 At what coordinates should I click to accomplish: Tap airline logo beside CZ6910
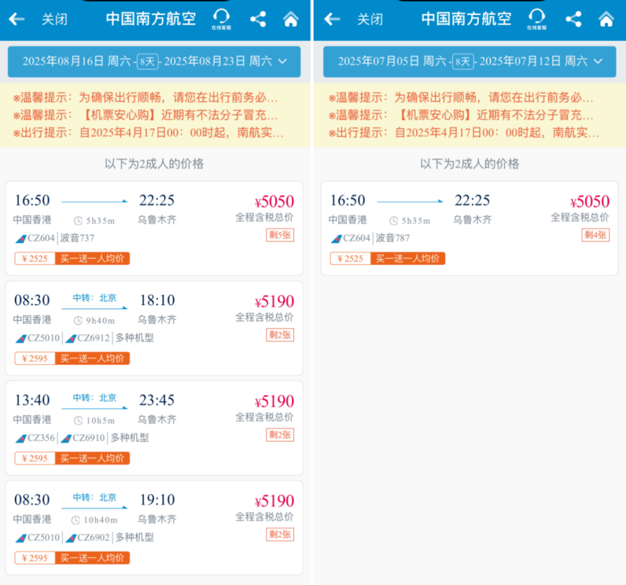coord(66,438)
